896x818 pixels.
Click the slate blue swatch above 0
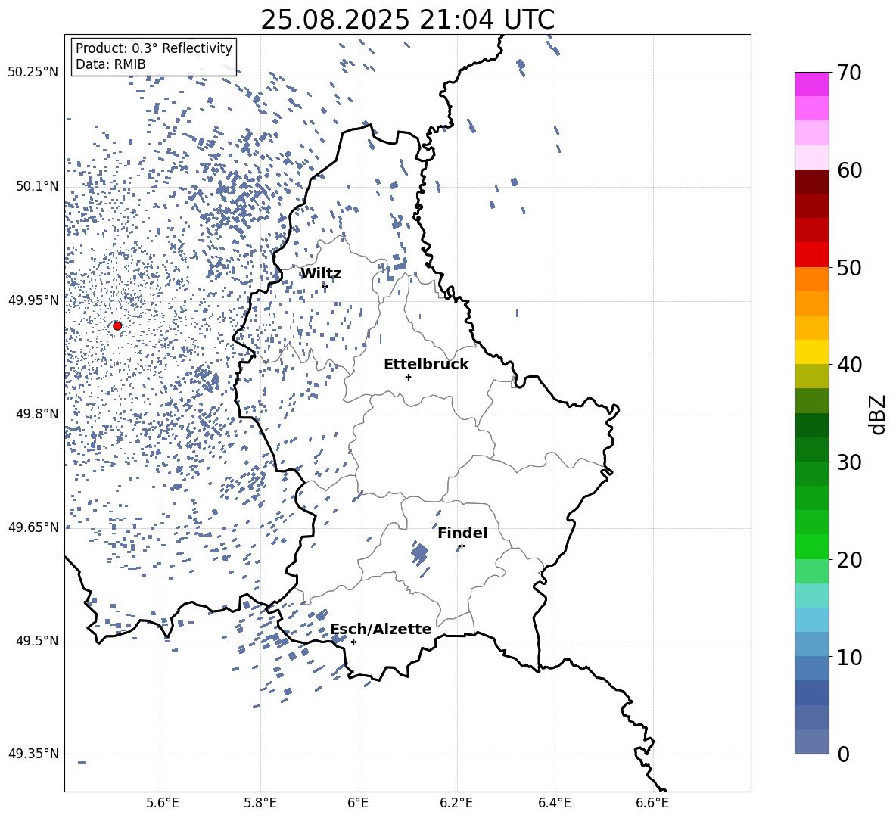pyautogui.click(x=812, y=742)
